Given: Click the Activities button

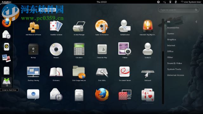Looking at the screenshot, I should [6, 2].
